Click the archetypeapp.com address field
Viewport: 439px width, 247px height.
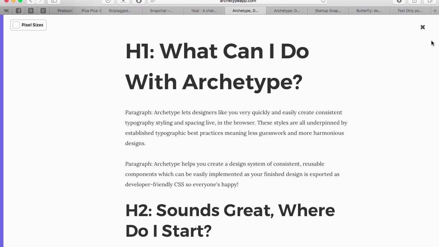click(x=237, y=1)
